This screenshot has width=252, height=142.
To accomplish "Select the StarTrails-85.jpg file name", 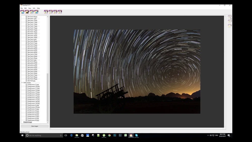I will click(x=32, y=50).
